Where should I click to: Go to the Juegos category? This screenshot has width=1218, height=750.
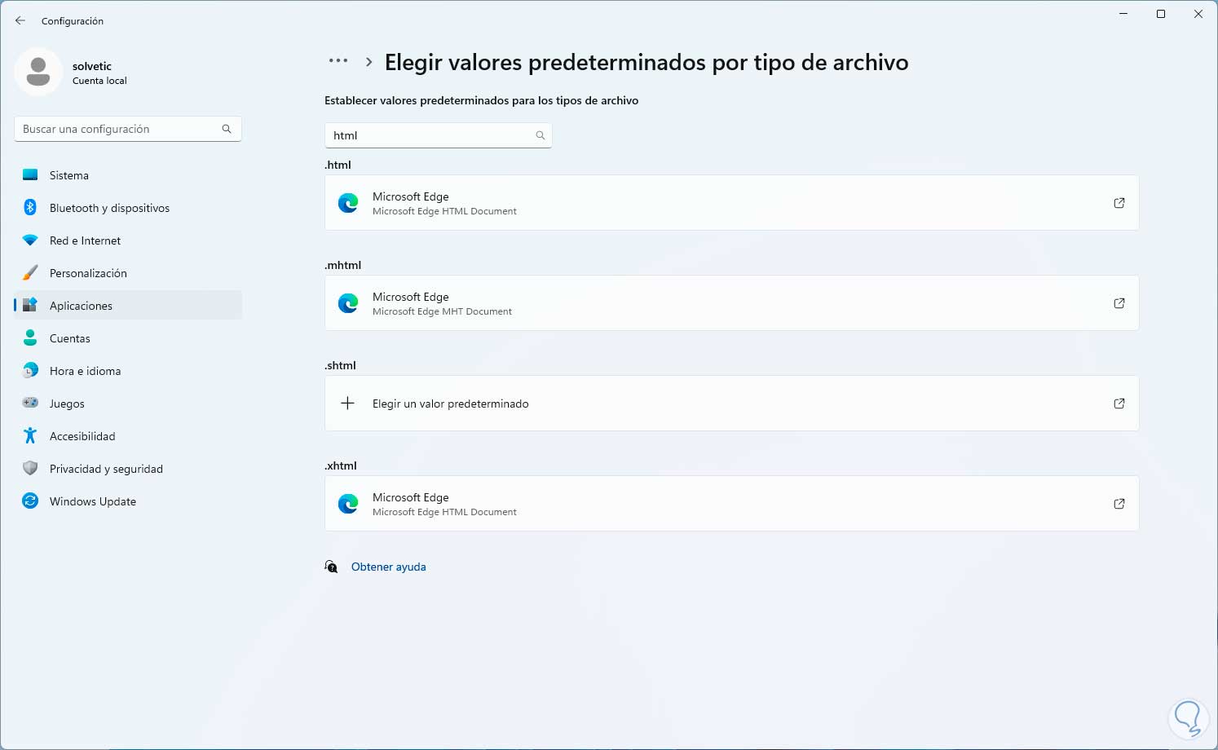[x=128, y=404]
